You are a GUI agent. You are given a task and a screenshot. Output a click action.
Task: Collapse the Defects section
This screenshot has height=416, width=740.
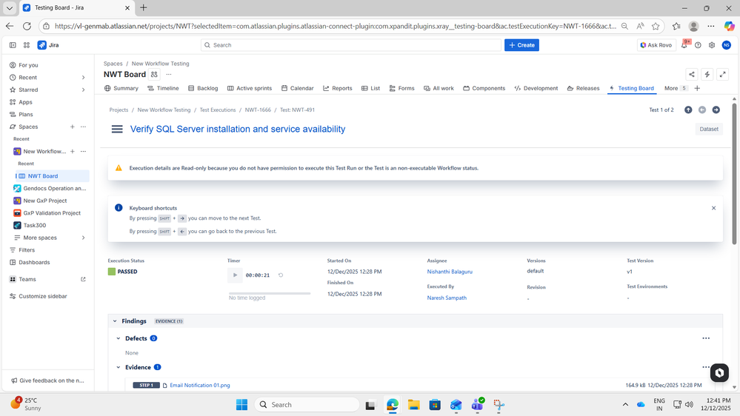(x=119, y=338)
